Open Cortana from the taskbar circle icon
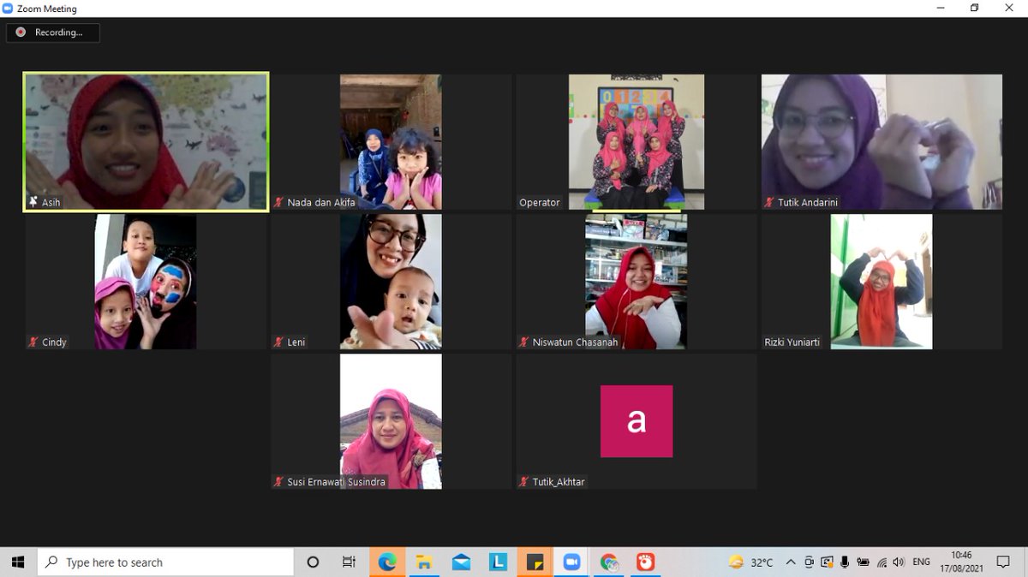 click(313, 562)
